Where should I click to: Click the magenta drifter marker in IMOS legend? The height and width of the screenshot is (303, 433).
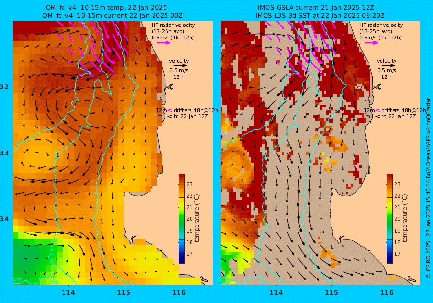(378, 110)
